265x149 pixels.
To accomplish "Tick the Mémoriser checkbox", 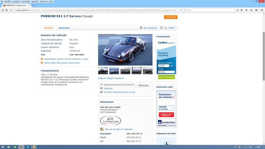I will [x=137, y=85].
